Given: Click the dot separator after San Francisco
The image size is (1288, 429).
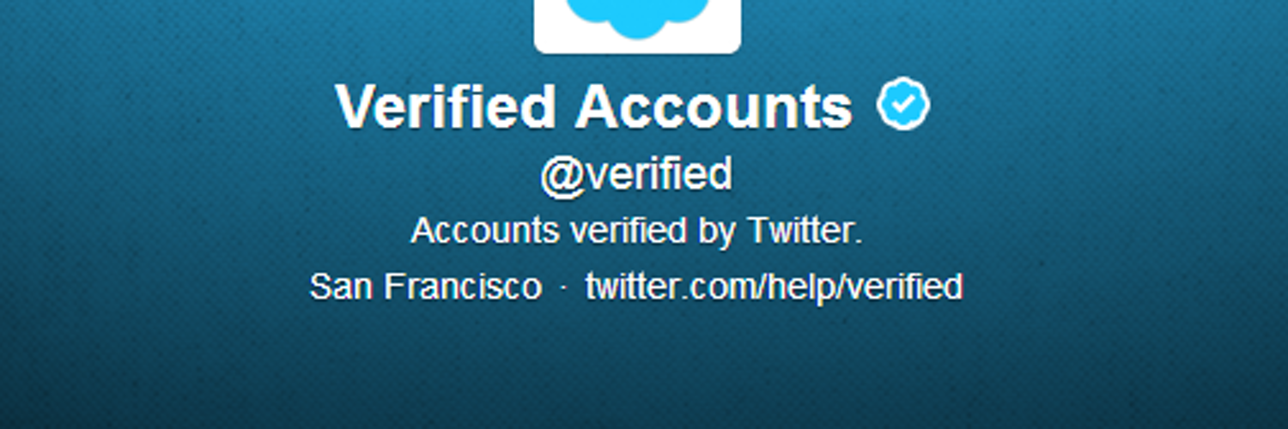Looking at the screenshot, I should [563, 288].
